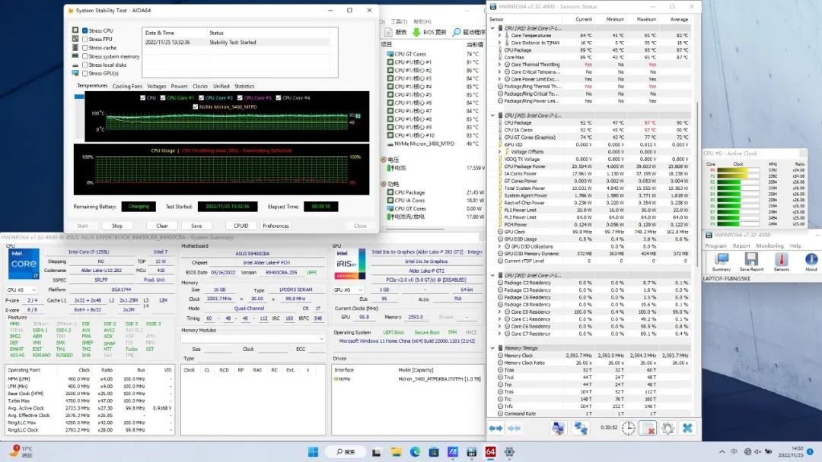Image resolution: width=822 pixels, height=462 pixels.
Task: Click CPUID button
Action: point(241,226)
